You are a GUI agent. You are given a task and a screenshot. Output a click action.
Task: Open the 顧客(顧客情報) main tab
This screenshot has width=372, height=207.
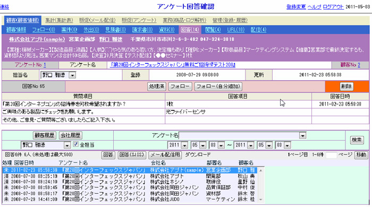pos(22,20)
